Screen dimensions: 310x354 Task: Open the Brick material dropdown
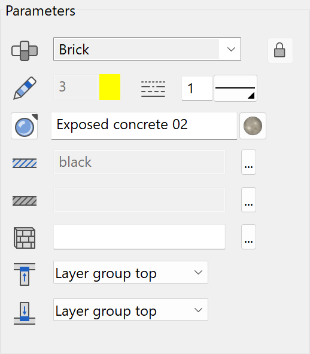(x=147, y=49)
